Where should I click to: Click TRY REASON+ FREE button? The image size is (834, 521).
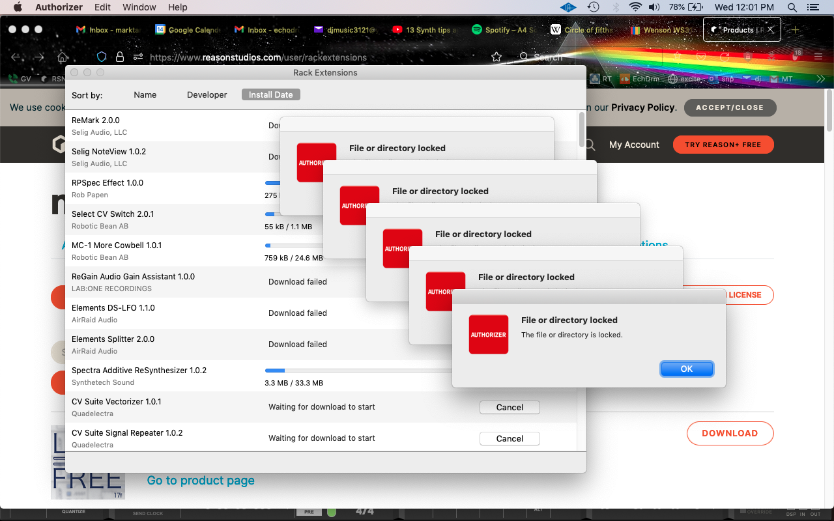[724, 145]
